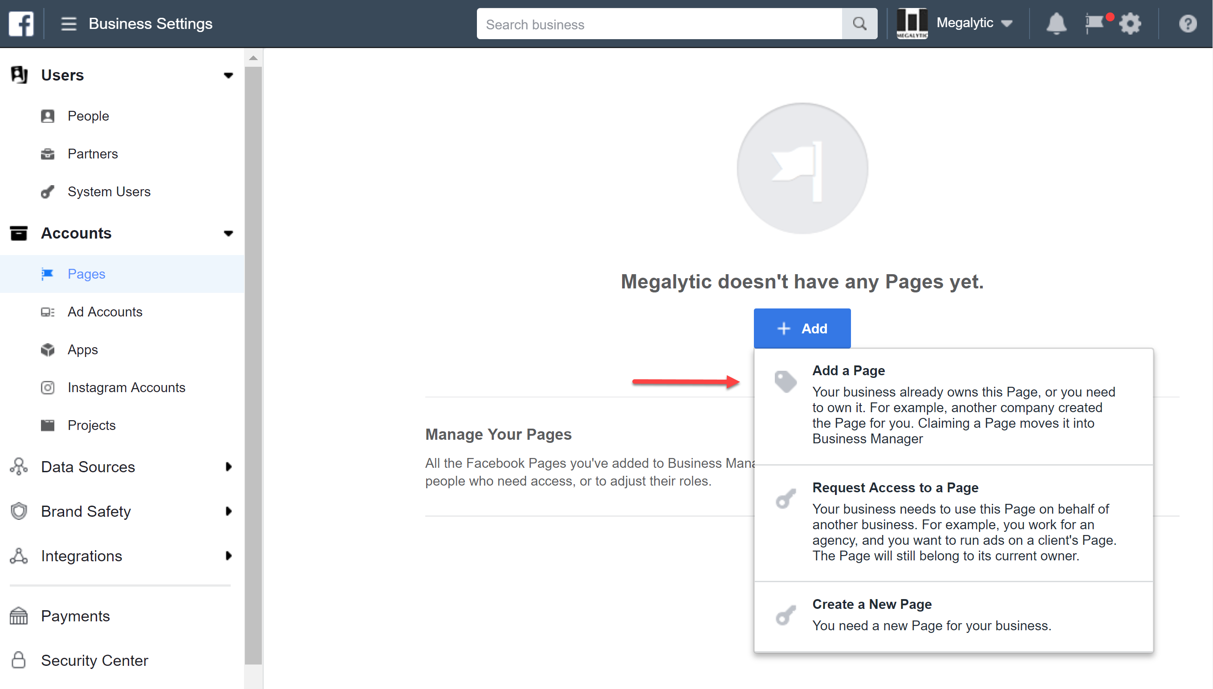1213x689 pixels.
Task: Select the Ad Accounts sidebar item
Action: (104, 312)
